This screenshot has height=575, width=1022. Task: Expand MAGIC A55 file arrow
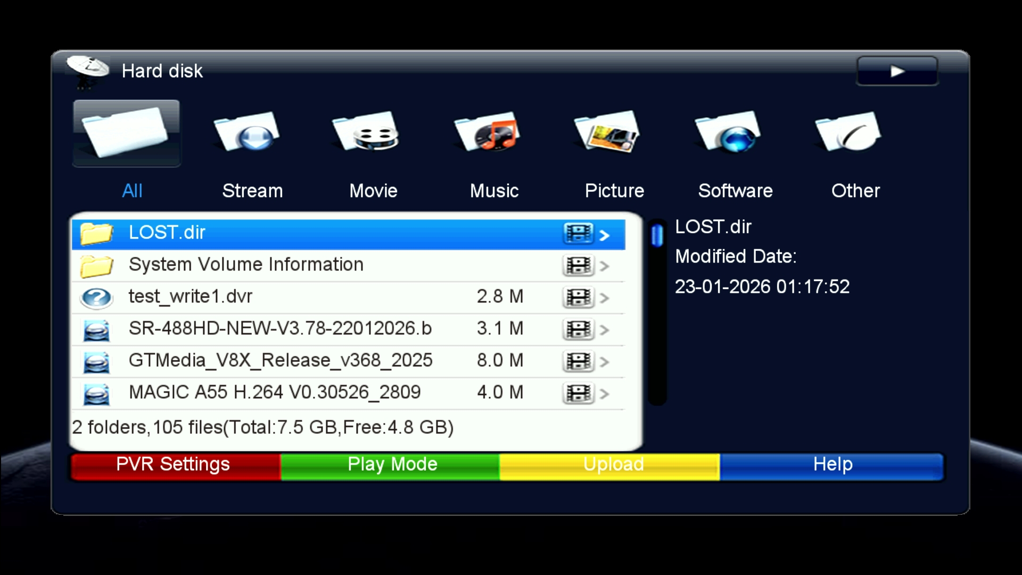click(604, 393)
